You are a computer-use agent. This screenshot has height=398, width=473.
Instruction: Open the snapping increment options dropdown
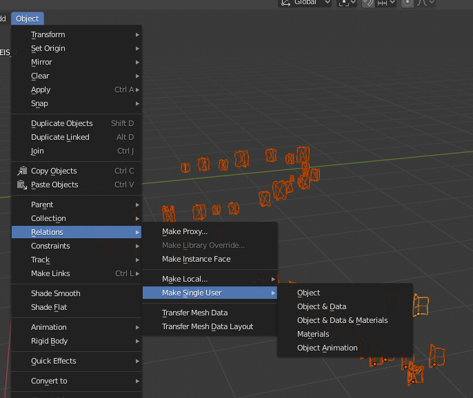[385, 3]
